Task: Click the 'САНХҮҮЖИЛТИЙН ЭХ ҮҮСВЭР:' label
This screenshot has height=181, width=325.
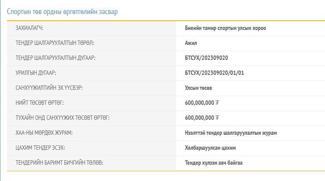Action: click(x=49, y=88)
